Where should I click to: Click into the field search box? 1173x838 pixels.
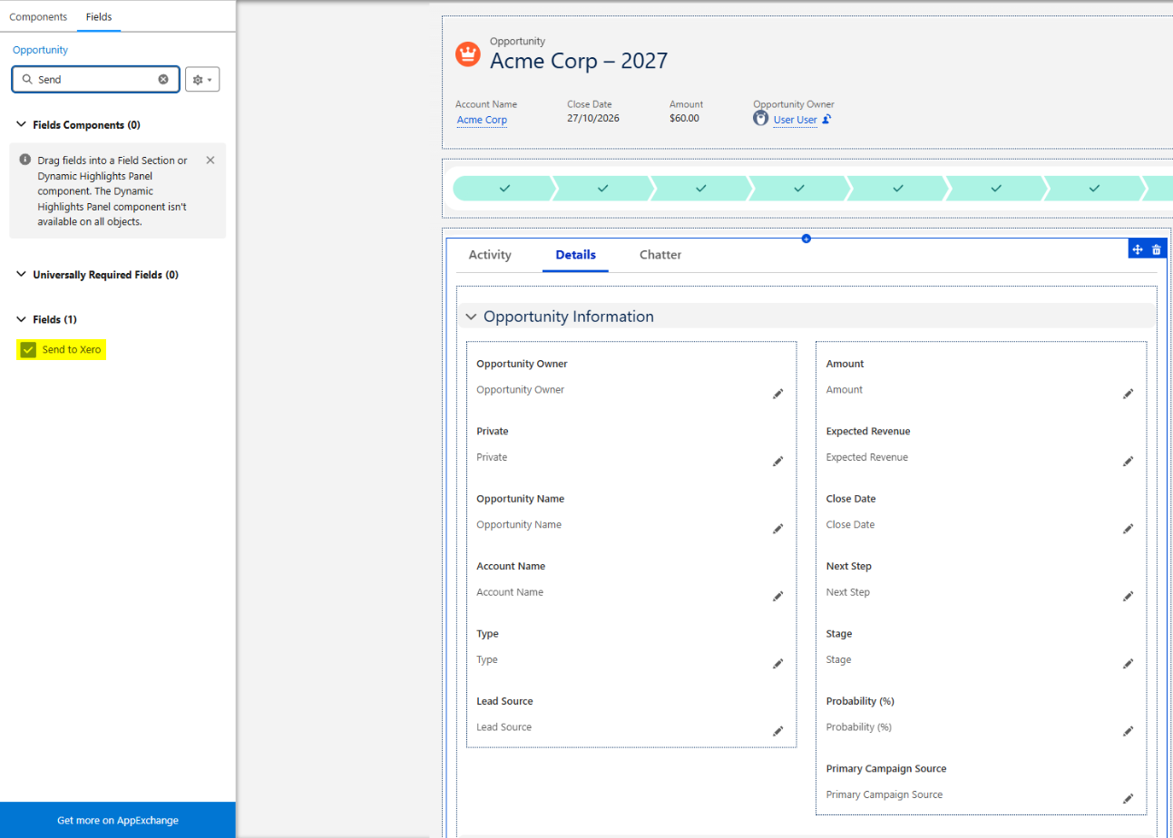coord(95,80)
